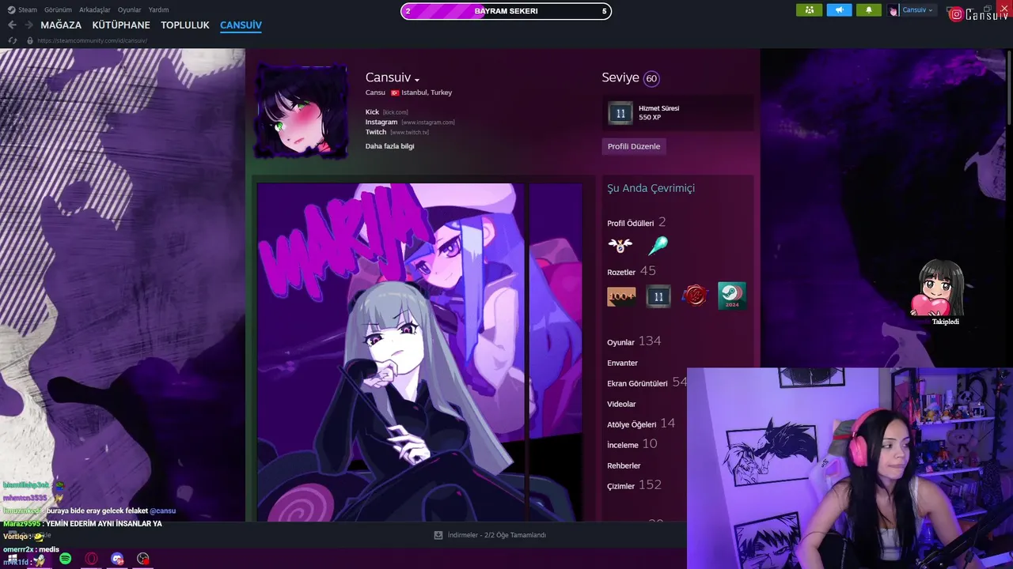Click the Steam 2024 badge icon
Screen dimensions: 1013x569
click(x=732, y=296)
